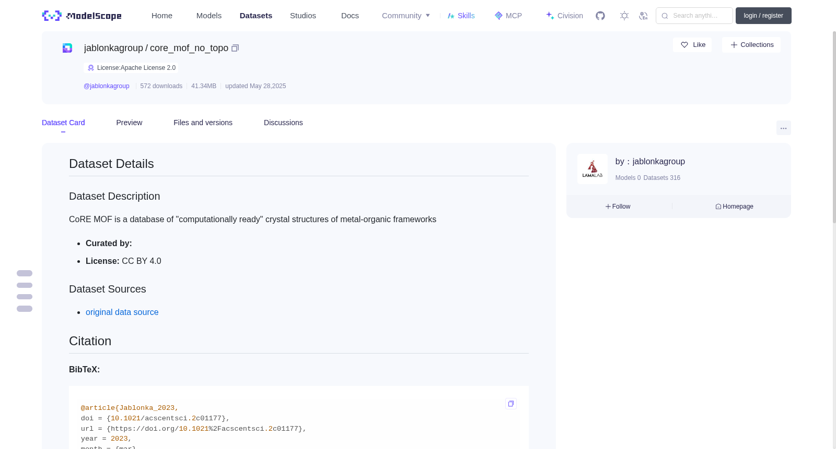Click the url line in BibTeX

(194, 429)
